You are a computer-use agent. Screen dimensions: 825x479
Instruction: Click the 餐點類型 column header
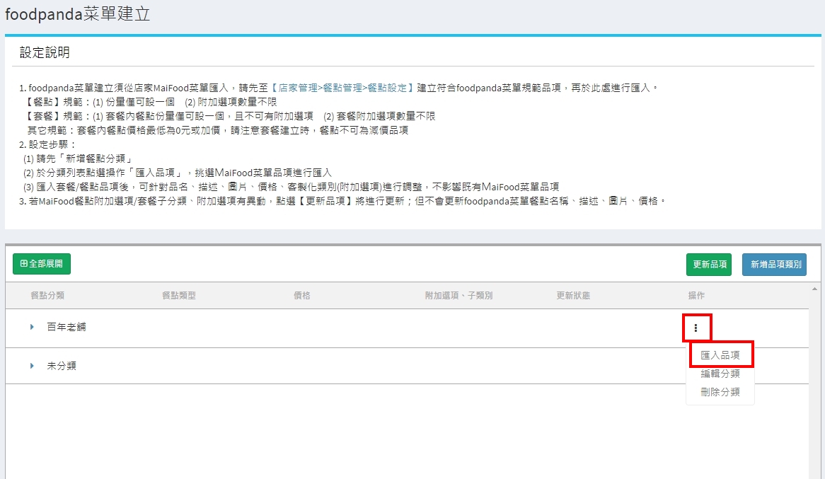pyautogui.click(x=179, y=296)
